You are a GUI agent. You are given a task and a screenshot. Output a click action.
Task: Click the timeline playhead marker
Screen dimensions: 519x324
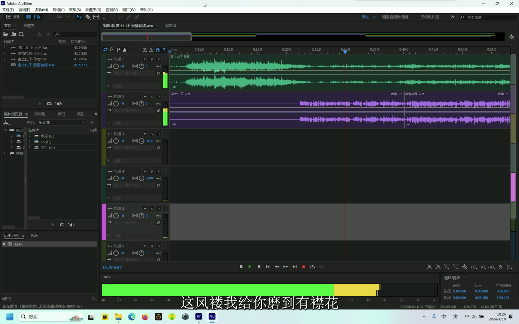pos(345,52)
